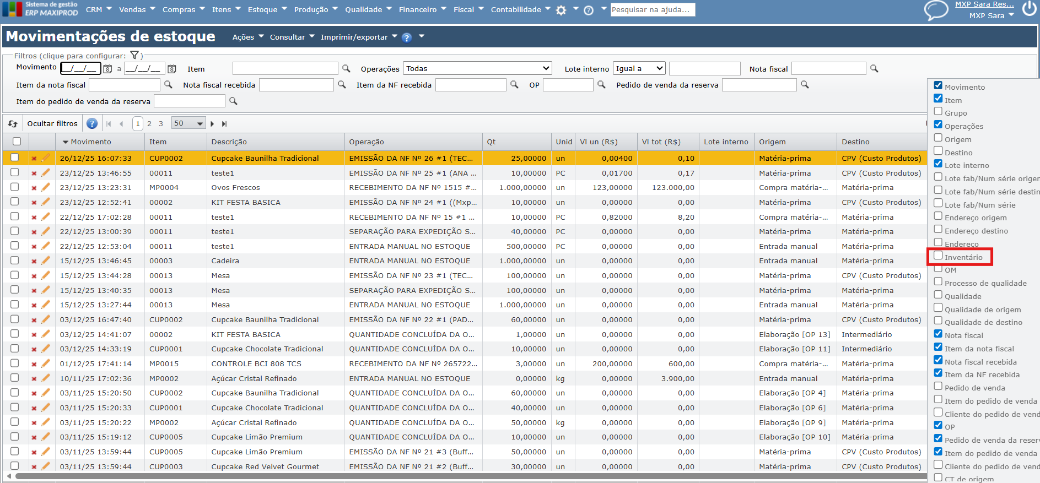Image resolution: width=1040 pixels, height=483 pixels.
Task: Edit the Ovos Frescos movement with pencil icon
Action: 46,187
